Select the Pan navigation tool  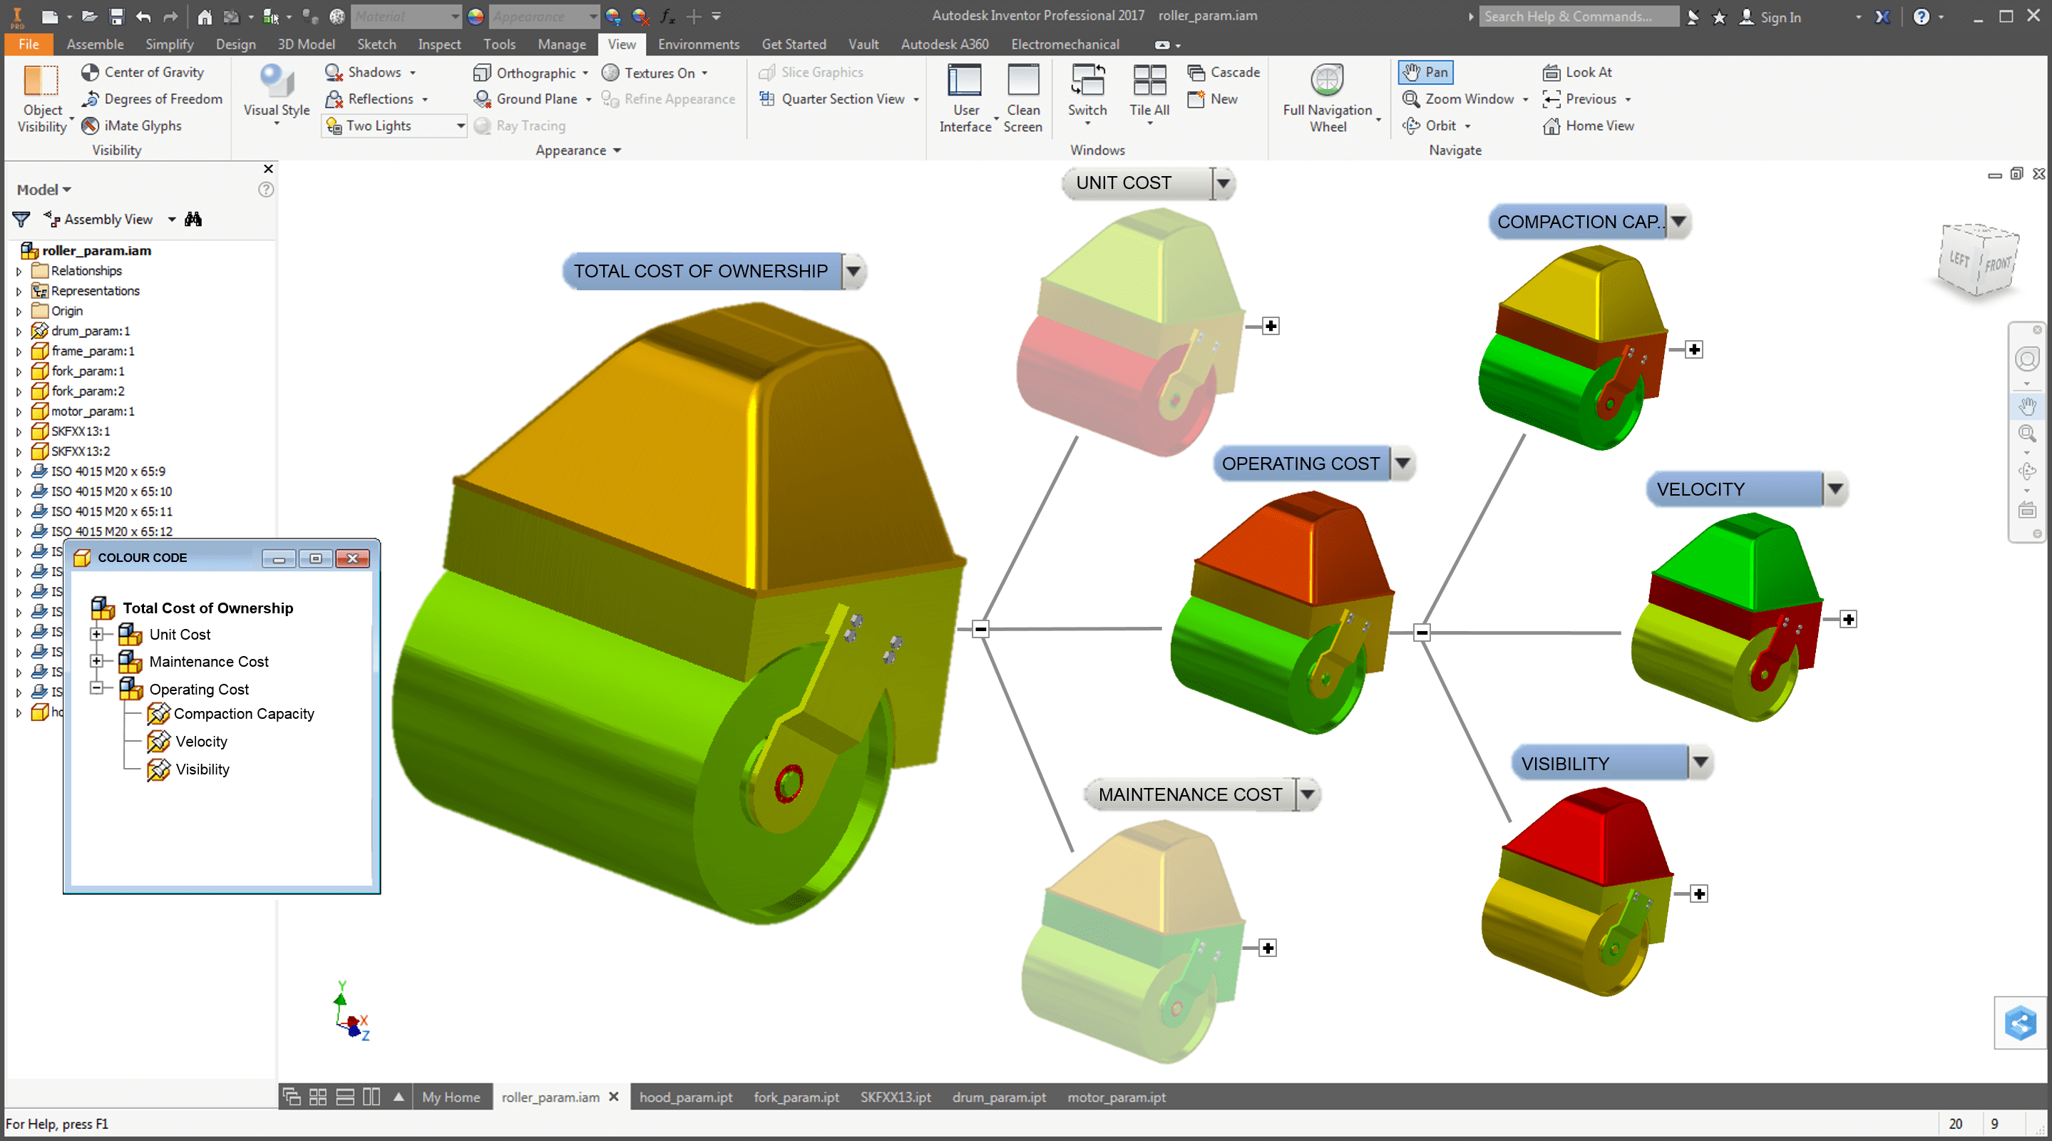point(1425,73)
